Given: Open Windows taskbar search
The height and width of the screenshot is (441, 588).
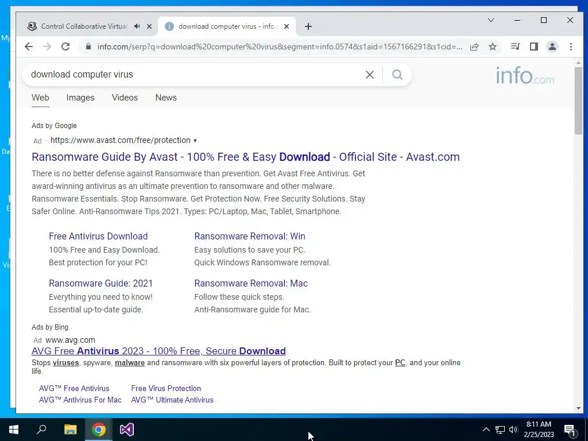Looking at the screenshot, I should click(41, 430).
